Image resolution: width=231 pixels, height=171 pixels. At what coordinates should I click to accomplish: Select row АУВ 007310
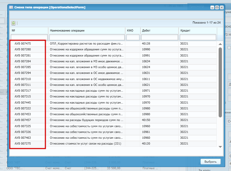113,79
